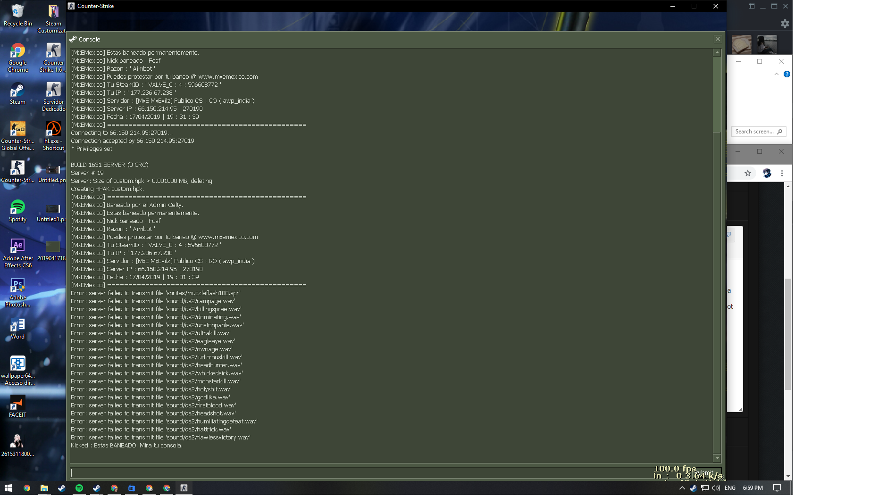Click the console scrollbar down arrow
Image resolution: width=870 pixels, height=496 pixels.
[717, 458]
